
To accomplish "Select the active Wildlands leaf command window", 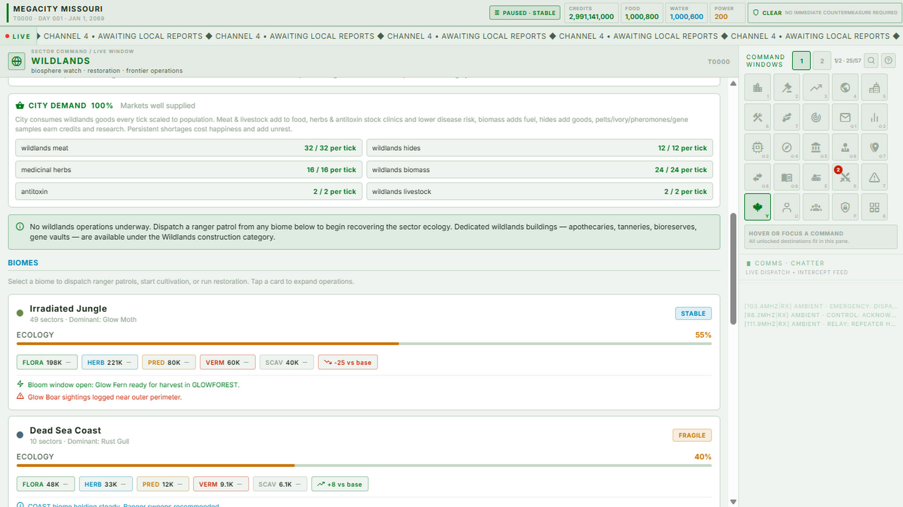I will coord(757,207).
